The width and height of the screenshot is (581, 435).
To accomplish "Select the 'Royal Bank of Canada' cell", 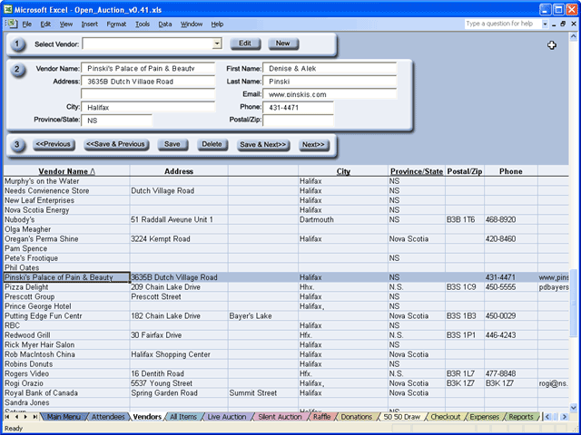I will point(66,392).
